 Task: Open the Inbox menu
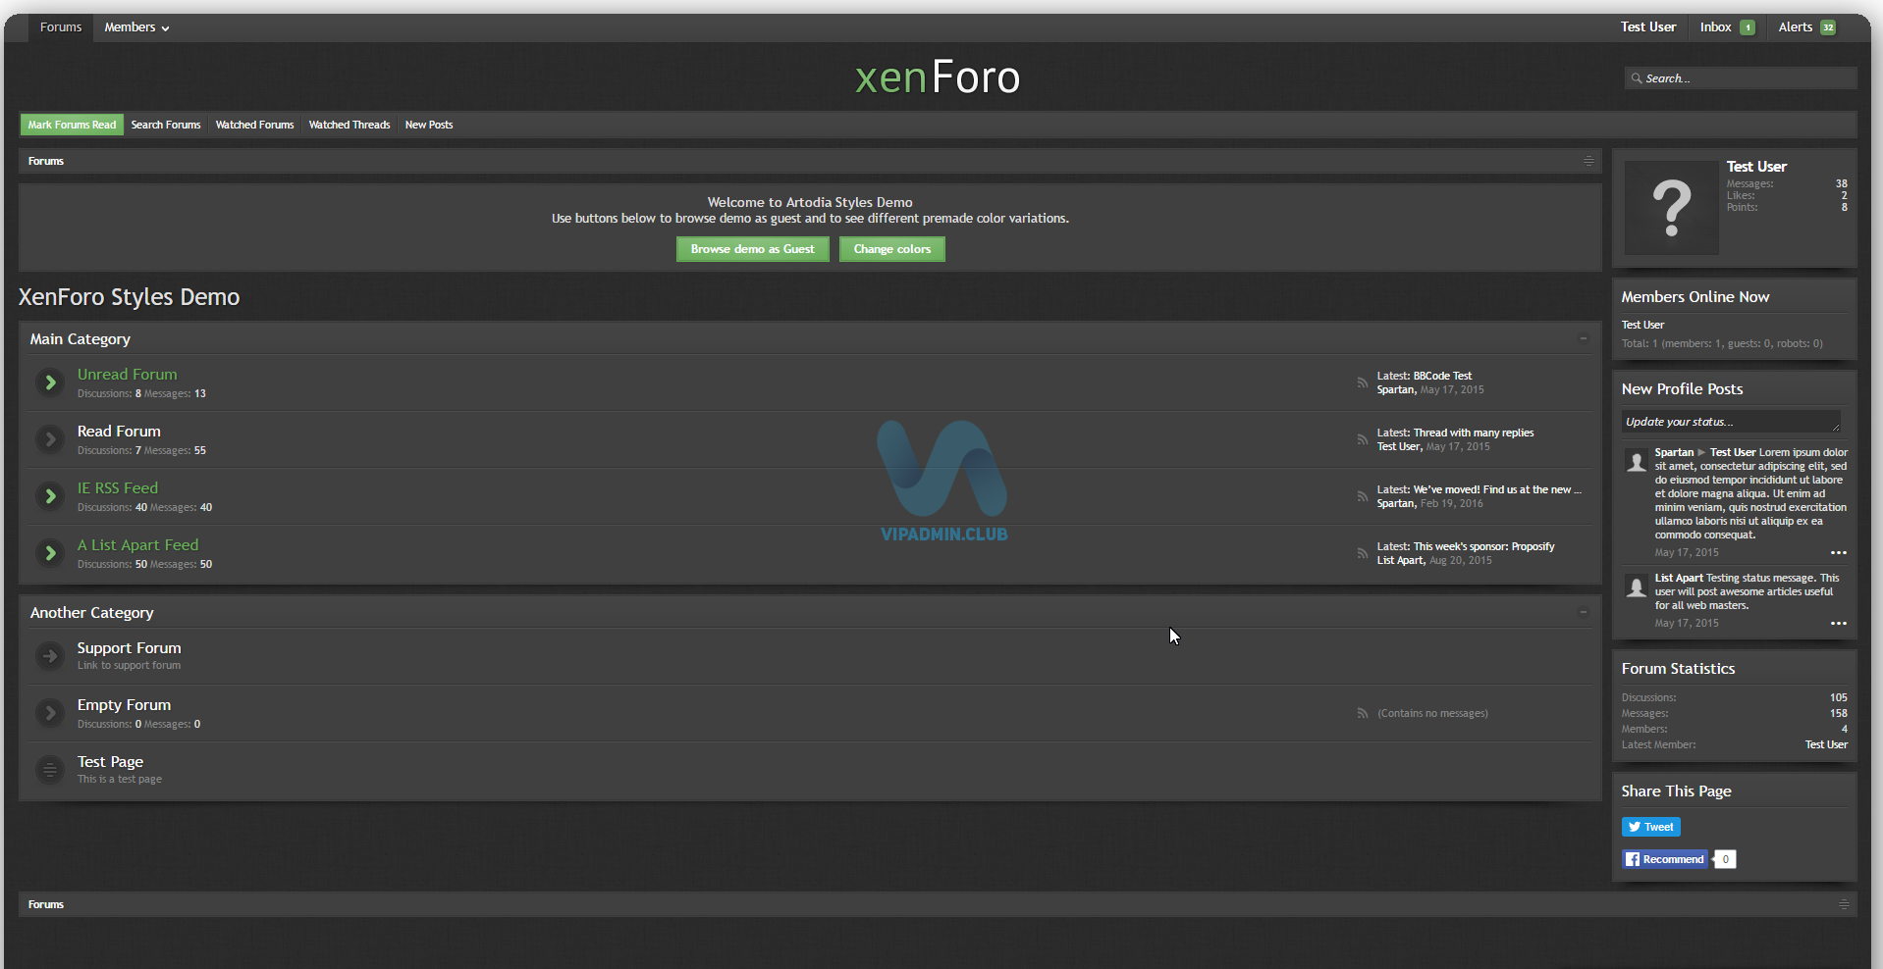point(1727,27)
